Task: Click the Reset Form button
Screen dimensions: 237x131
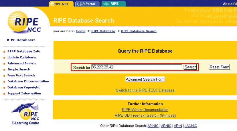Action: (x=220, y=67)
